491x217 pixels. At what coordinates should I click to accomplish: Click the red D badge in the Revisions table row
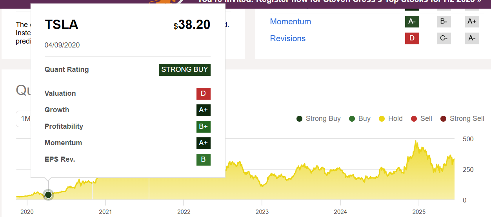tap(412, 38)
